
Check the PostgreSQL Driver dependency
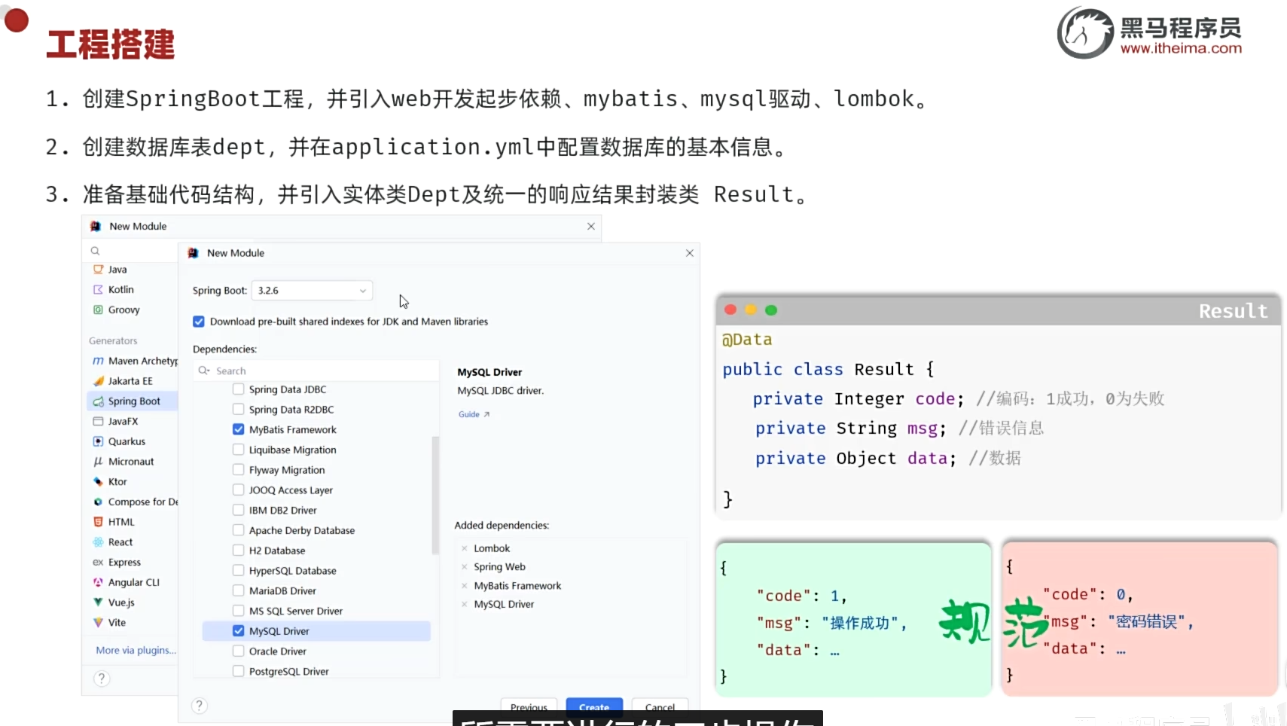point(238,672)
